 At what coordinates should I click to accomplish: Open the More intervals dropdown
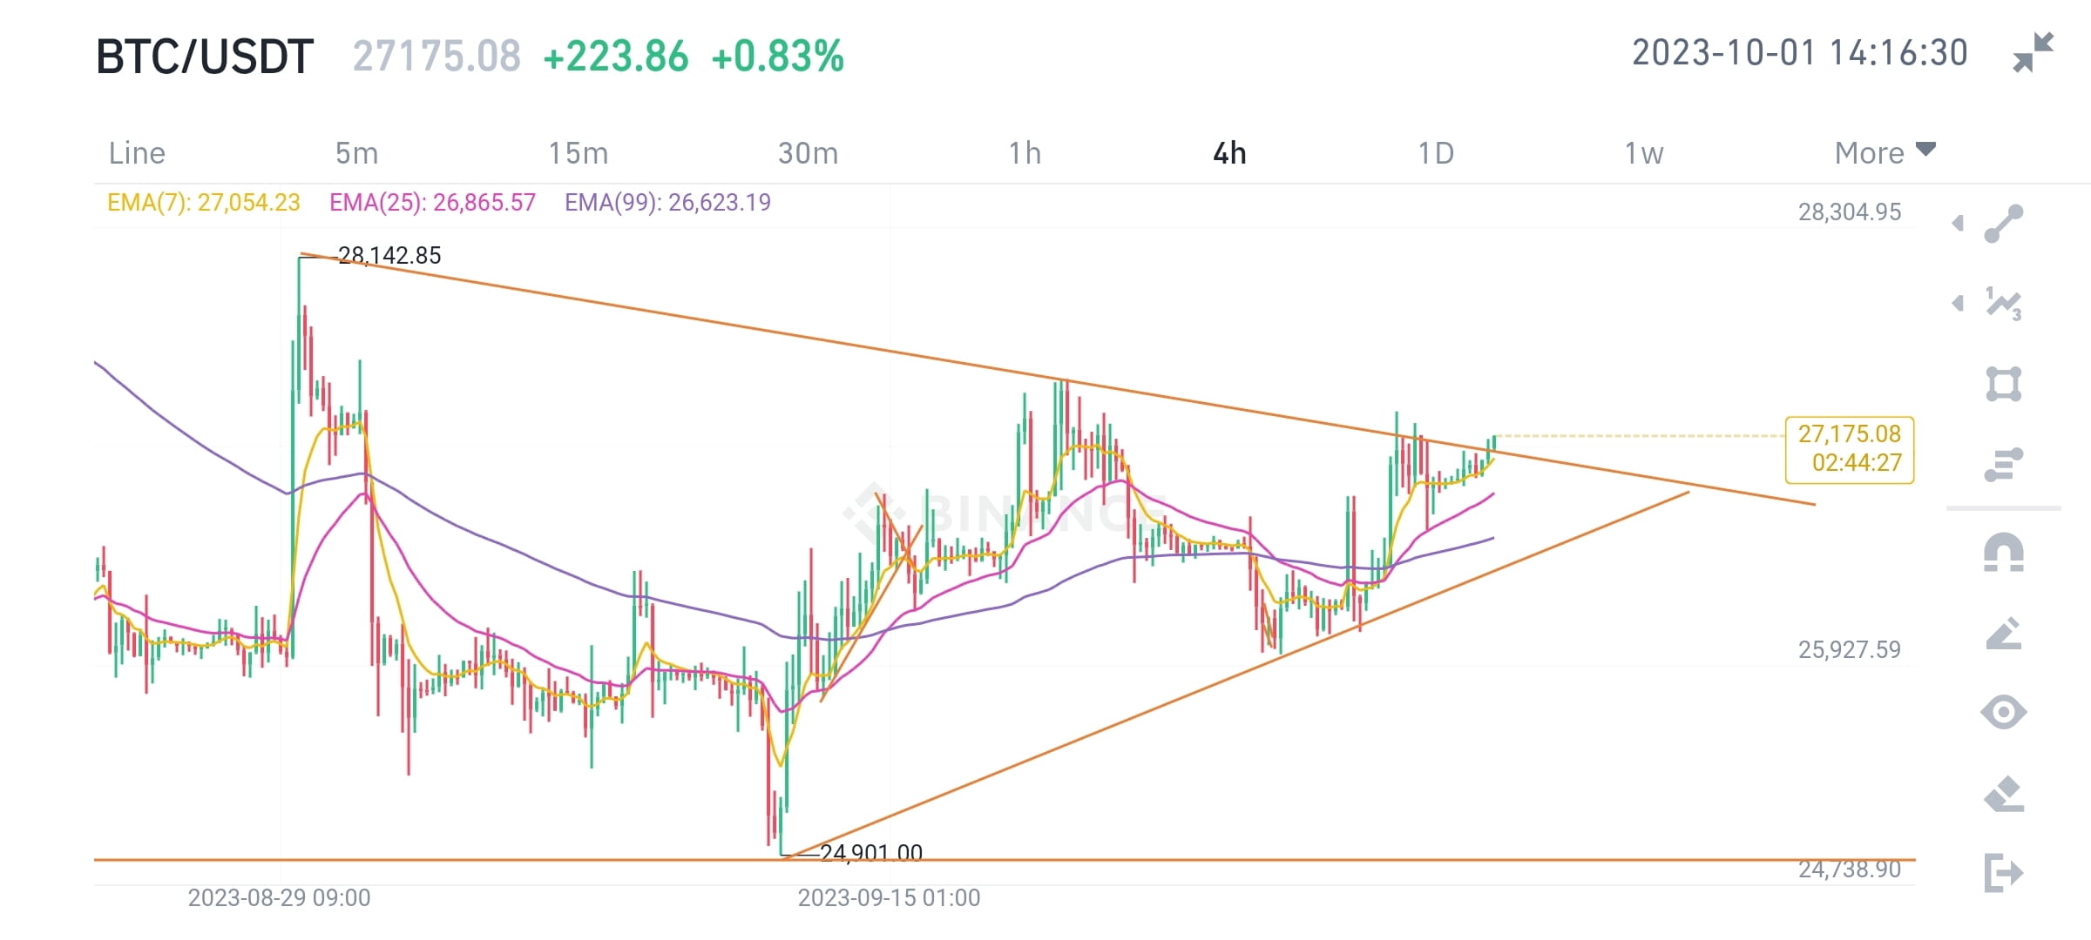pos(1885,151)
